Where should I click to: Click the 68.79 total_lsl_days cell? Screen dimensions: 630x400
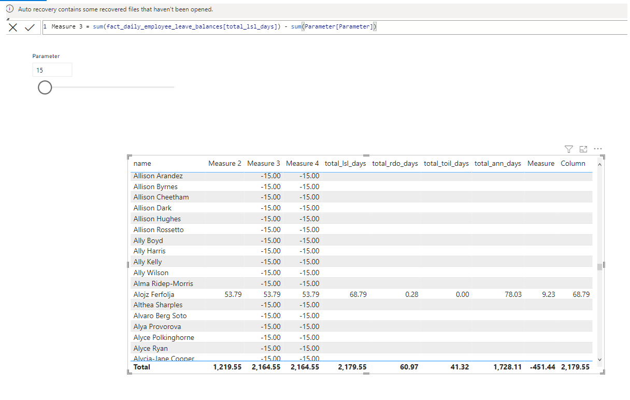tap(358, 294)
